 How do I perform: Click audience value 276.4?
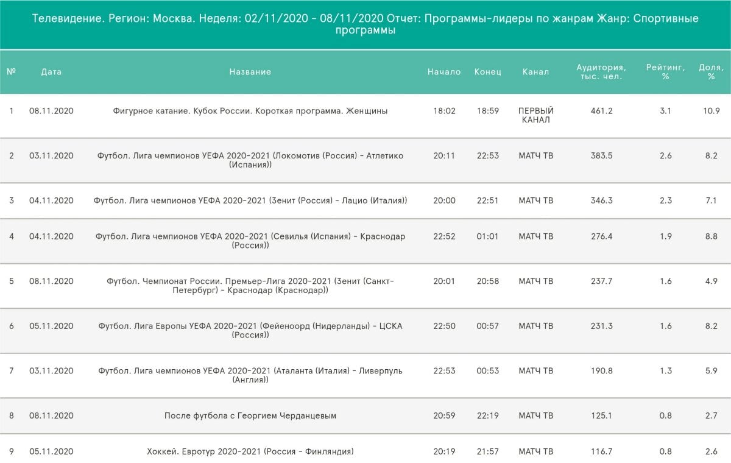pos(602,236)
